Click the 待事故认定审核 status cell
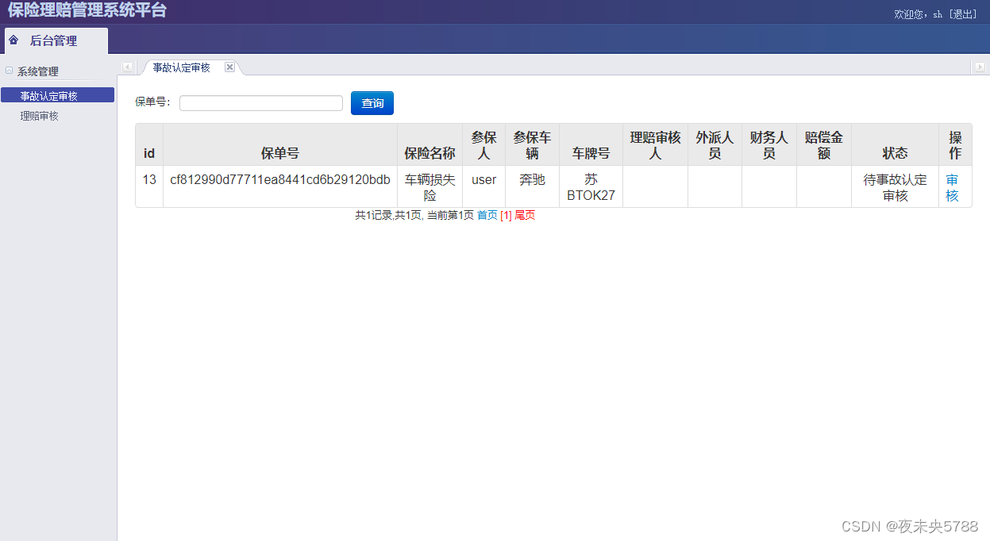The image size is (990, 541). click(895, 188)
